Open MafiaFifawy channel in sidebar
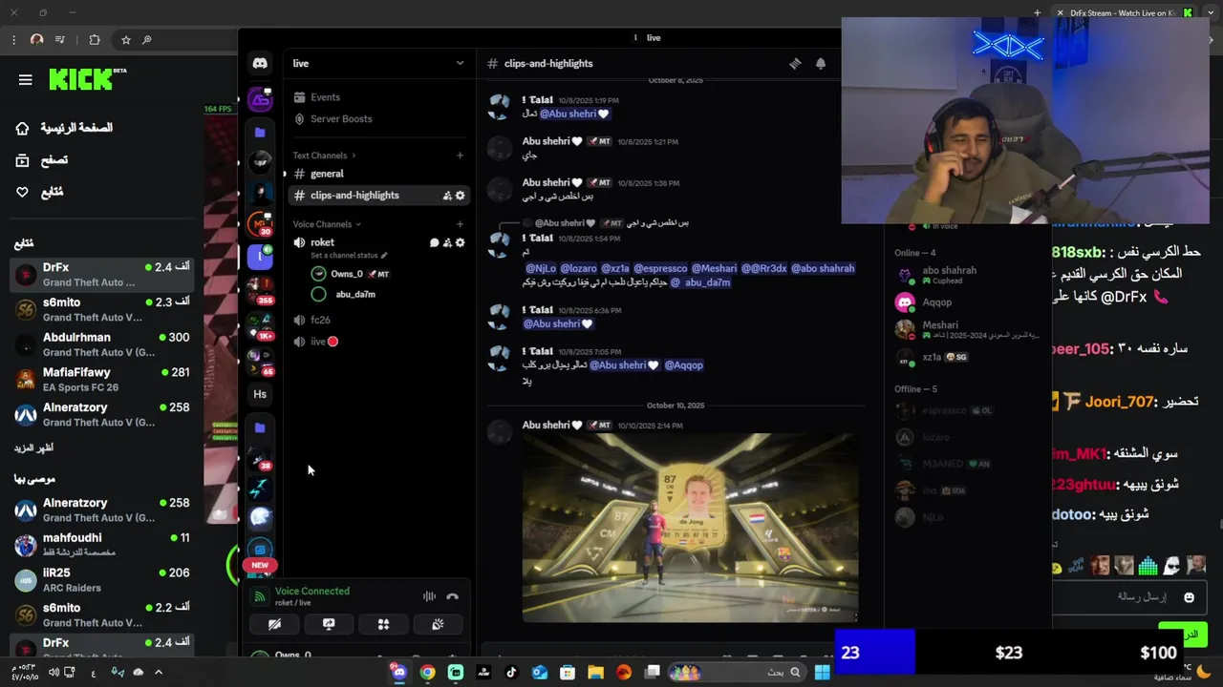The height and width of the screenshot is (687, 1223). [x=102, y=379]
